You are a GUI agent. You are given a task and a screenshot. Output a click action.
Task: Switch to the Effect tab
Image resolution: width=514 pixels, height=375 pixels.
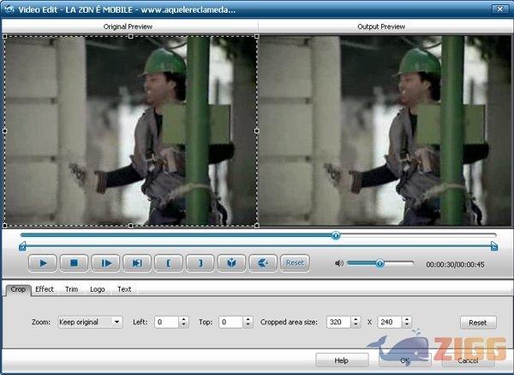[45, 289]
